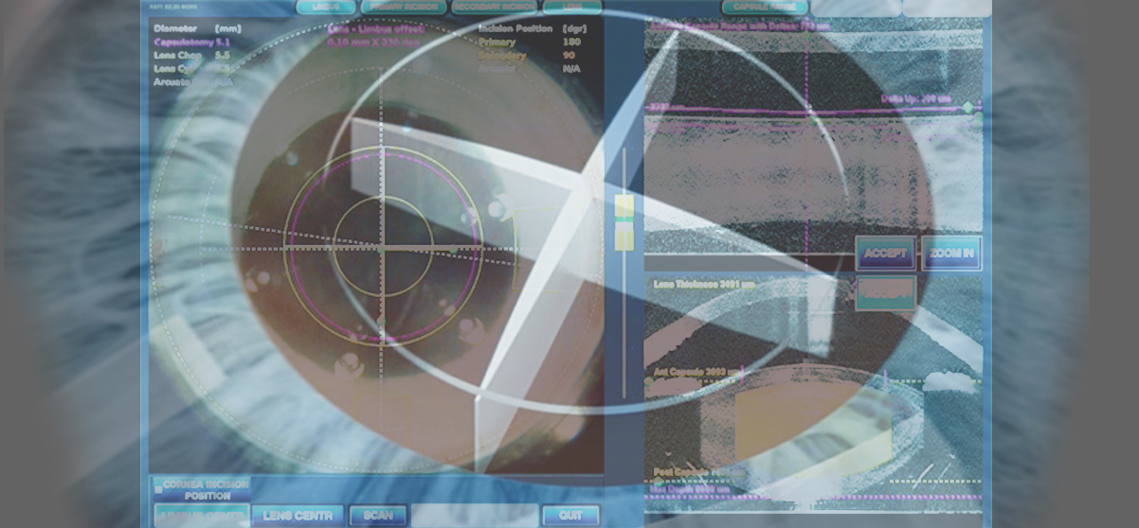Click the green Ant Capsule line handle
The height and width of the screenshot is (528, 1139).
[651, 381]
